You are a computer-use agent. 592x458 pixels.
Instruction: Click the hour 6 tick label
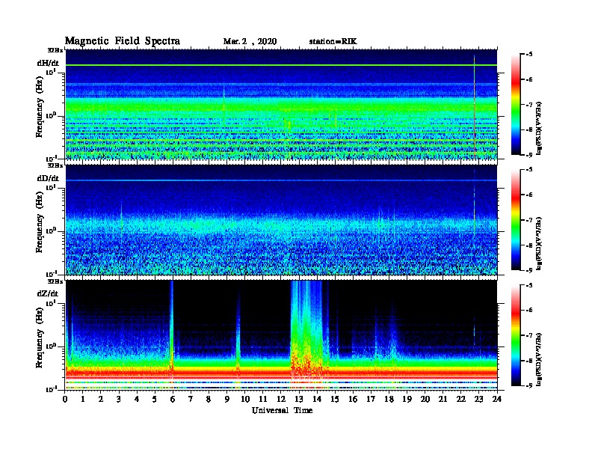(x=173, y=400)
